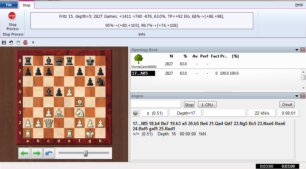Open the Openings Book panel dropdown arrow
The height and width of the screenshot is (169, 306).
[x=297, y=50]
